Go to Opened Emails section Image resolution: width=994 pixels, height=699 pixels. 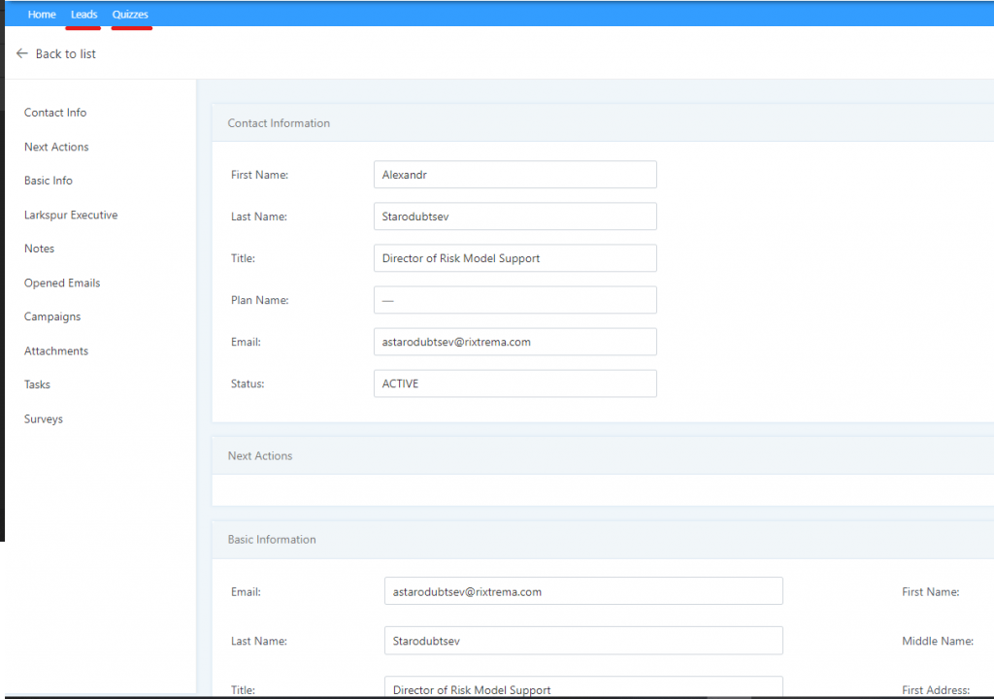pos(62,283)
